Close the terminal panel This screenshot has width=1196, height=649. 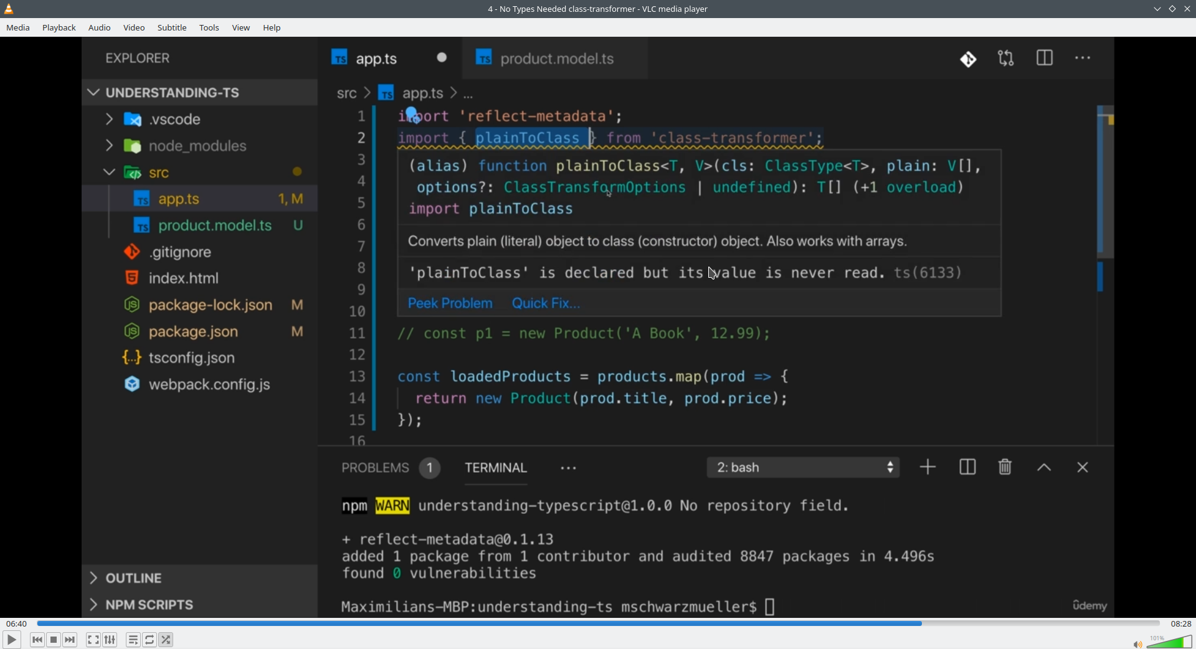1083,468
